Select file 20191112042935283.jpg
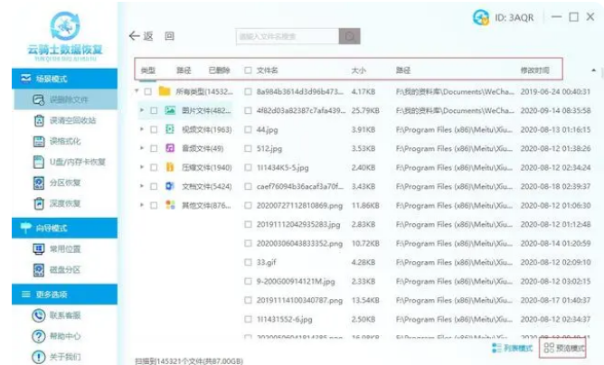 click(x=298, y=224)
